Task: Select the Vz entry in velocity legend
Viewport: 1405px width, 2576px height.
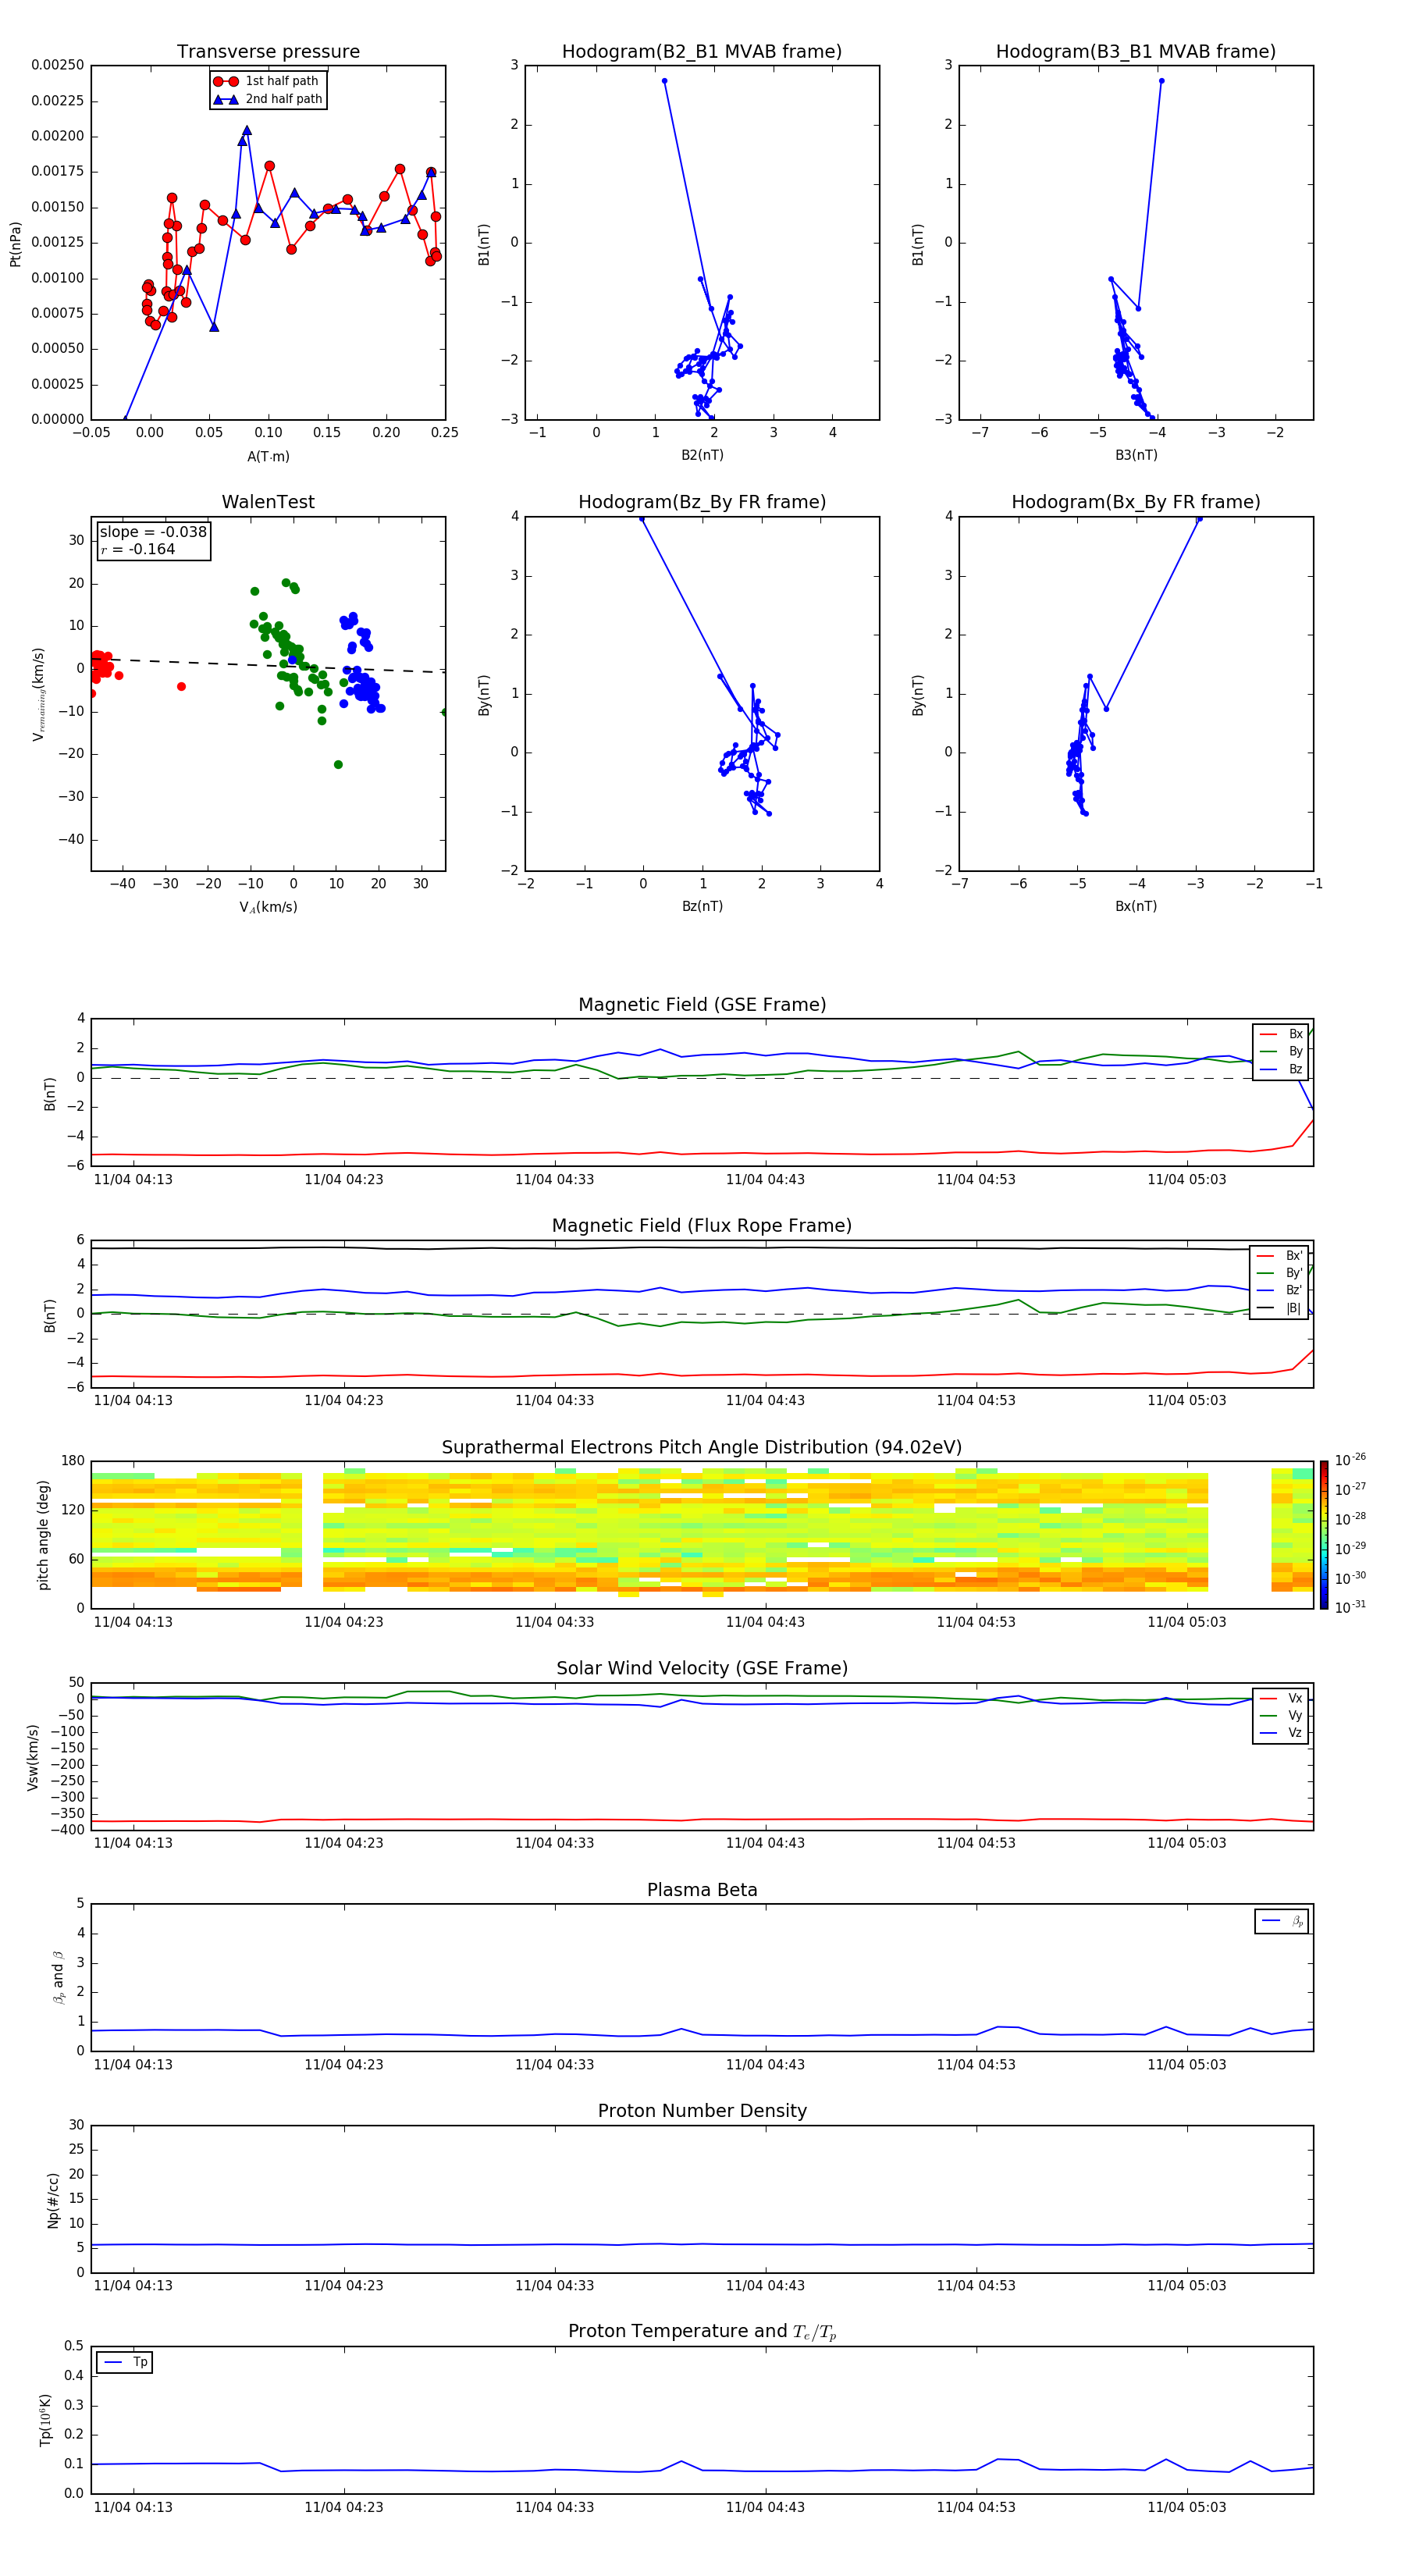Action: pos(1281,1733)
